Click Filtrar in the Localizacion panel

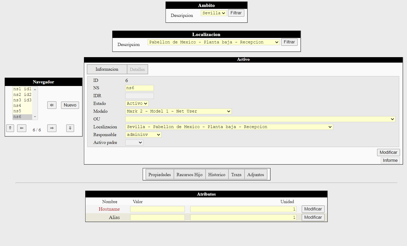pos(289,42)
